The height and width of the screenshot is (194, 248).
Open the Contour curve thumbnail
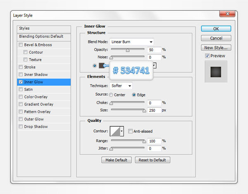115,131
